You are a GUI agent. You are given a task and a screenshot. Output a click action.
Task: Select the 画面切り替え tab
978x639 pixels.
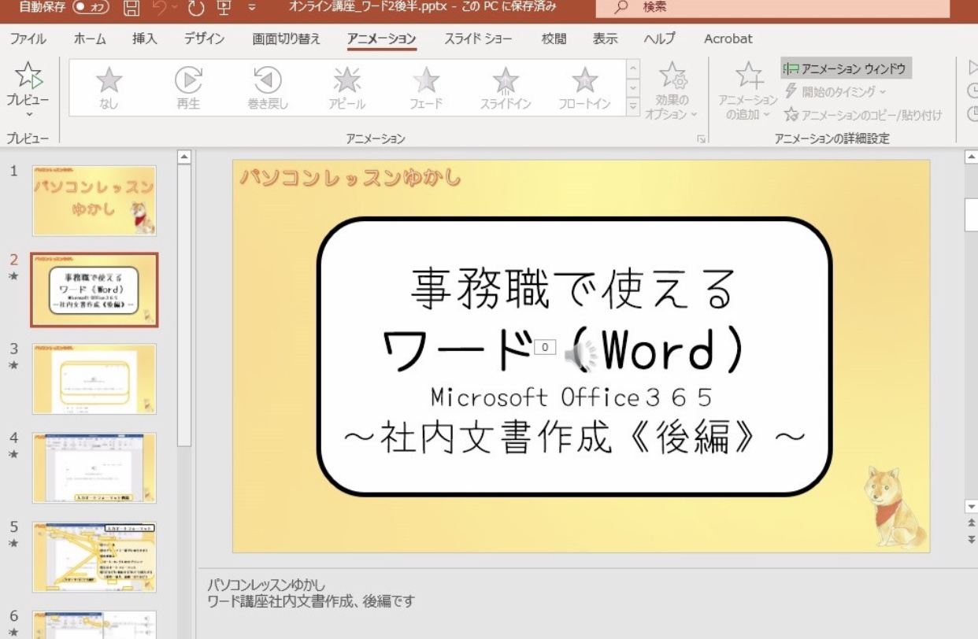click(287, 39)
